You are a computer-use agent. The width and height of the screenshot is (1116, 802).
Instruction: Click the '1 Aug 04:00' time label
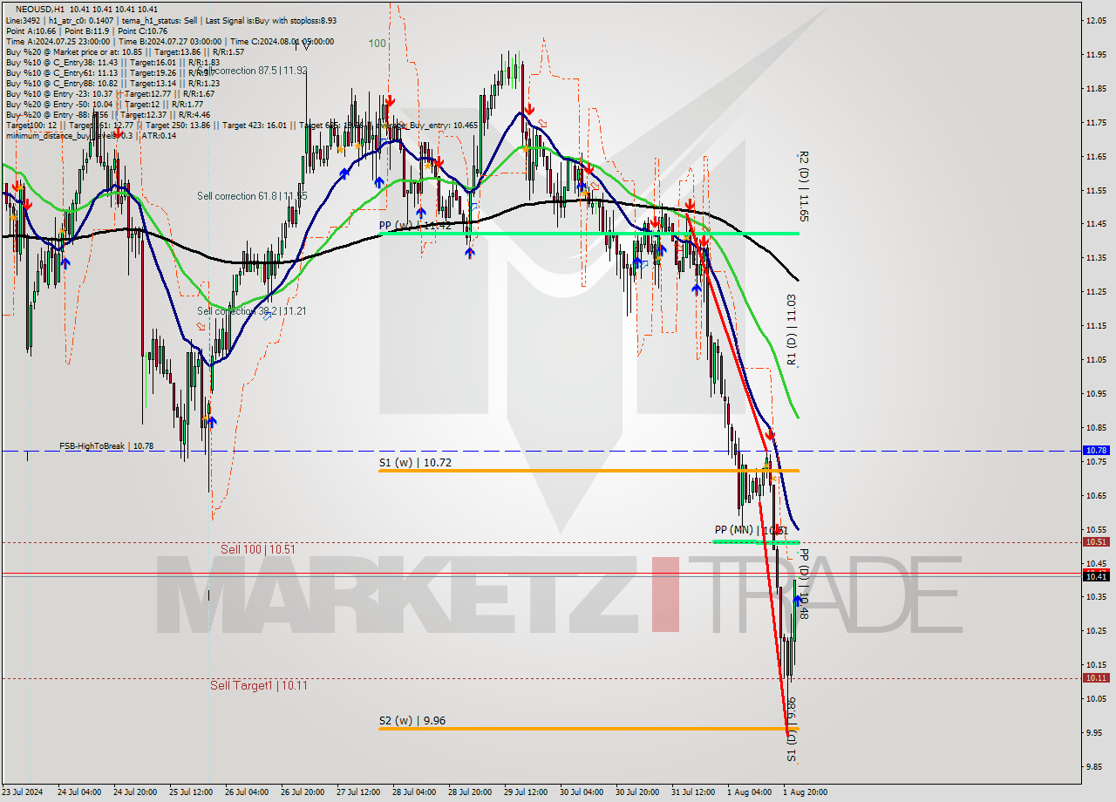click(749, 792)
